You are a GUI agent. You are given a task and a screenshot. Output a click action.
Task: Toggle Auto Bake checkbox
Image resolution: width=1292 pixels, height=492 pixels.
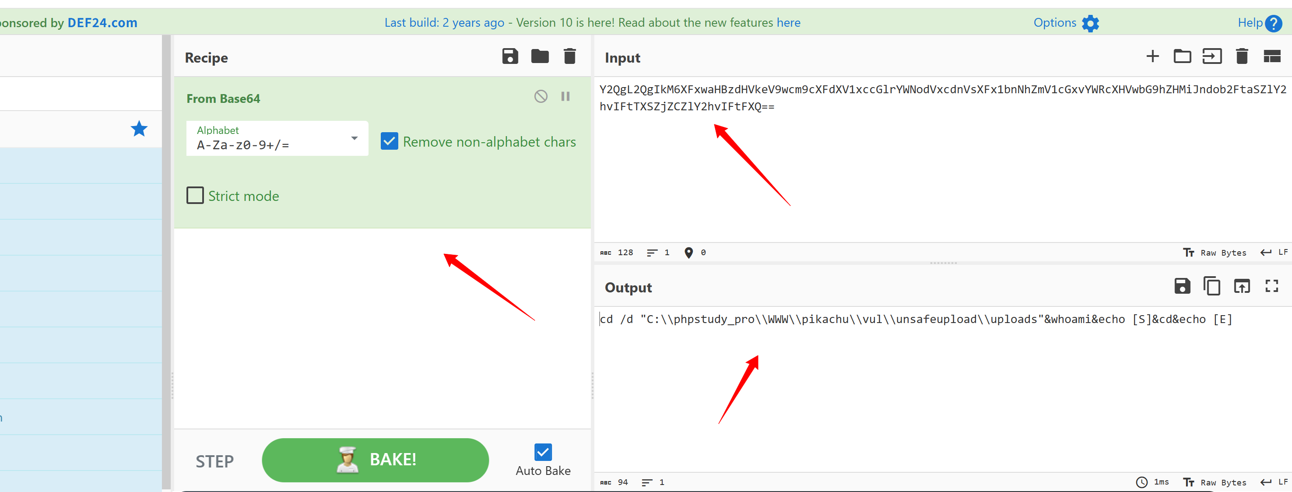pyautogui.click(x=543, y=452)
